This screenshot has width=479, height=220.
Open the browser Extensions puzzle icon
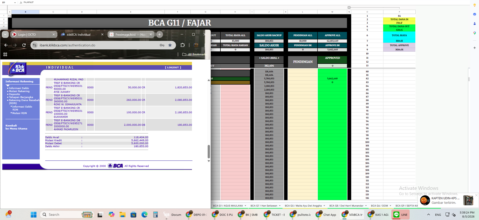tap(183, 45)
